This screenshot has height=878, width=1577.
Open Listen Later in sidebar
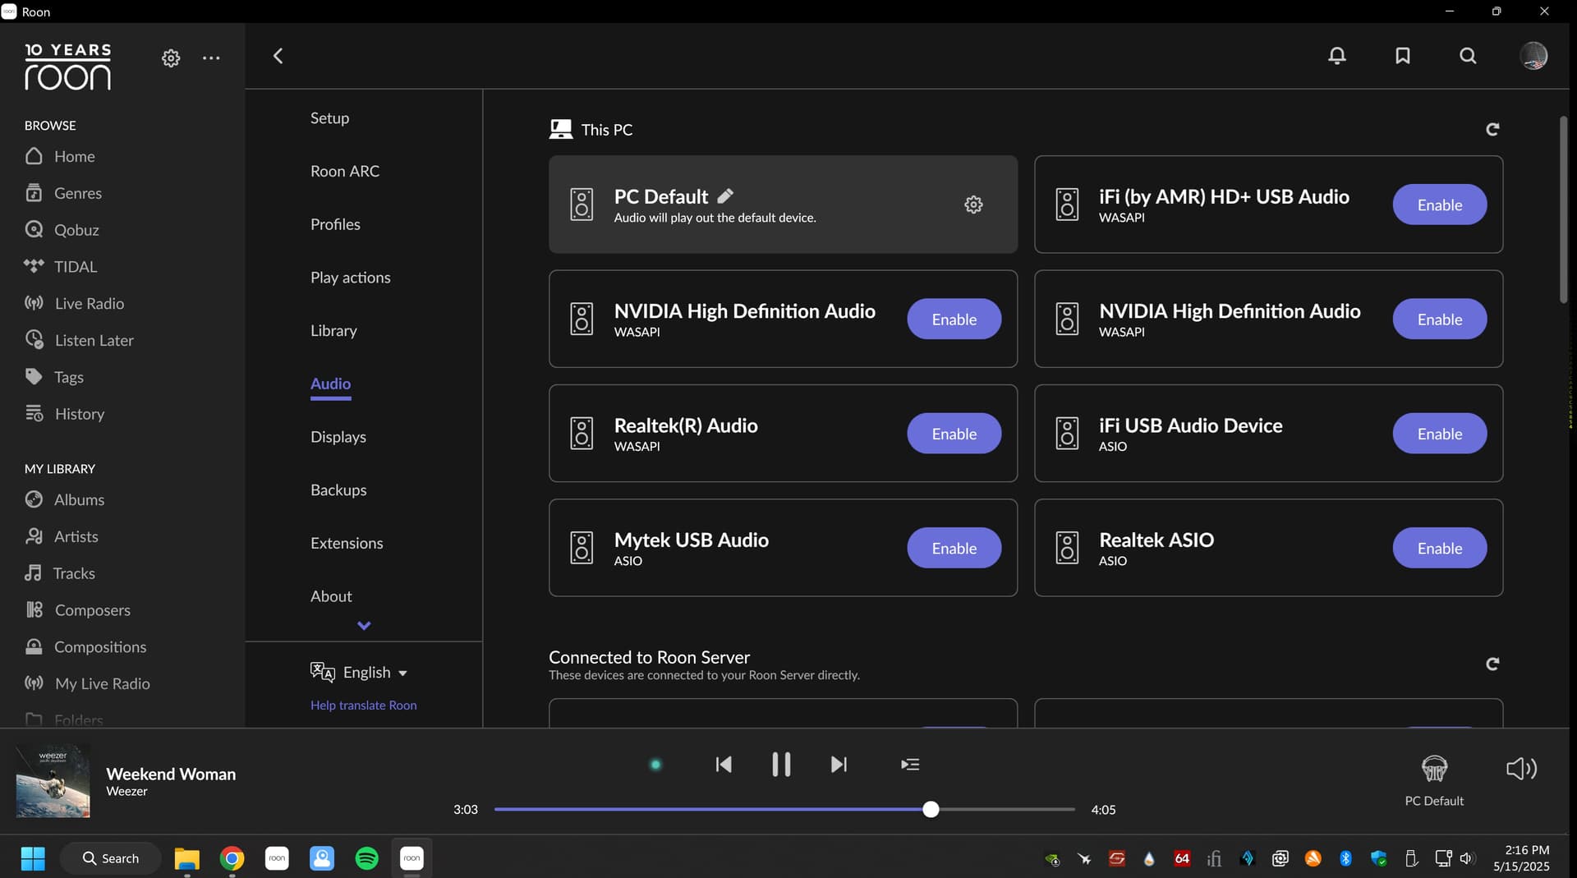pyautogui.click(x=79, y=340)
